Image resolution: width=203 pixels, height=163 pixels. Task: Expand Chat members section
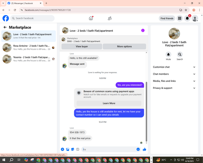pyautogui.click(x=174, y=74)
